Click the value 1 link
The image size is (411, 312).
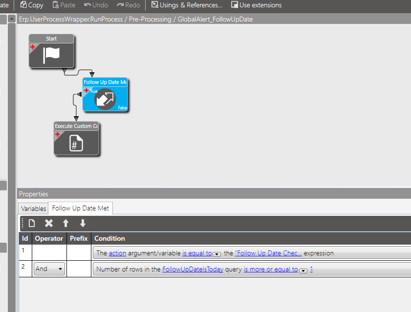pos(311,270)
